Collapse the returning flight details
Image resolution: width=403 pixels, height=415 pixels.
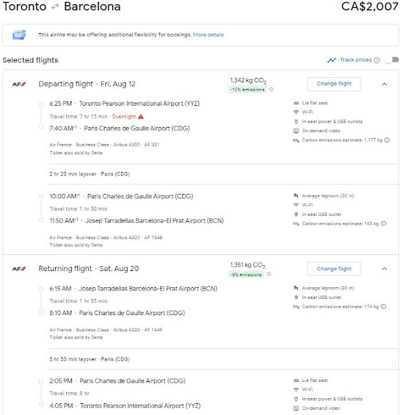click(x=384, y=269)
